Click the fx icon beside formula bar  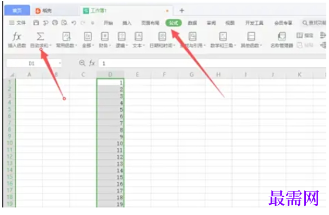(x=92, y=63)
